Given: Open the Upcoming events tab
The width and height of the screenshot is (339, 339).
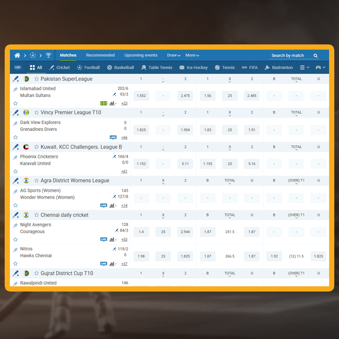Looking at the screenshot, I should coord(141,55).
